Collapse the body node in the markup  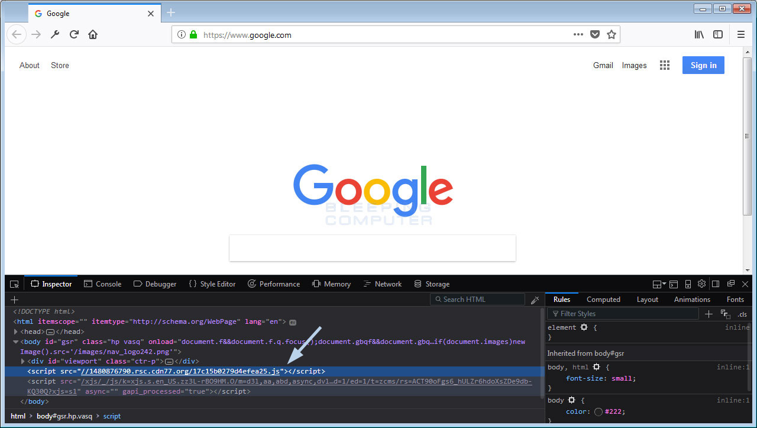tap(16, 342)
